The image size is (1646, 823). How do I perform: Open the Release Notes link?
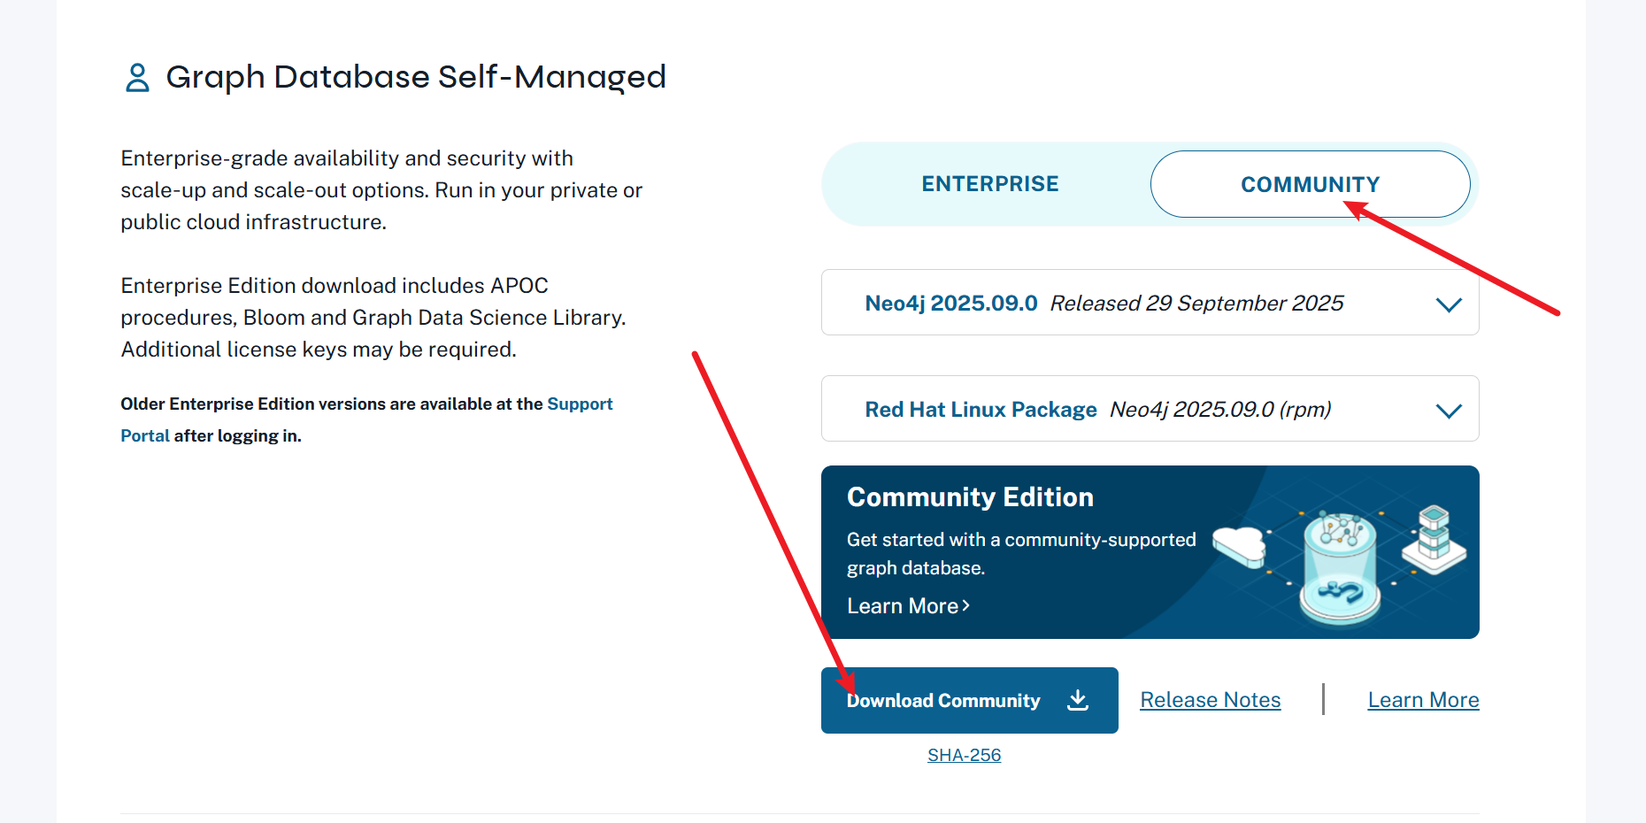point(1210,700)
